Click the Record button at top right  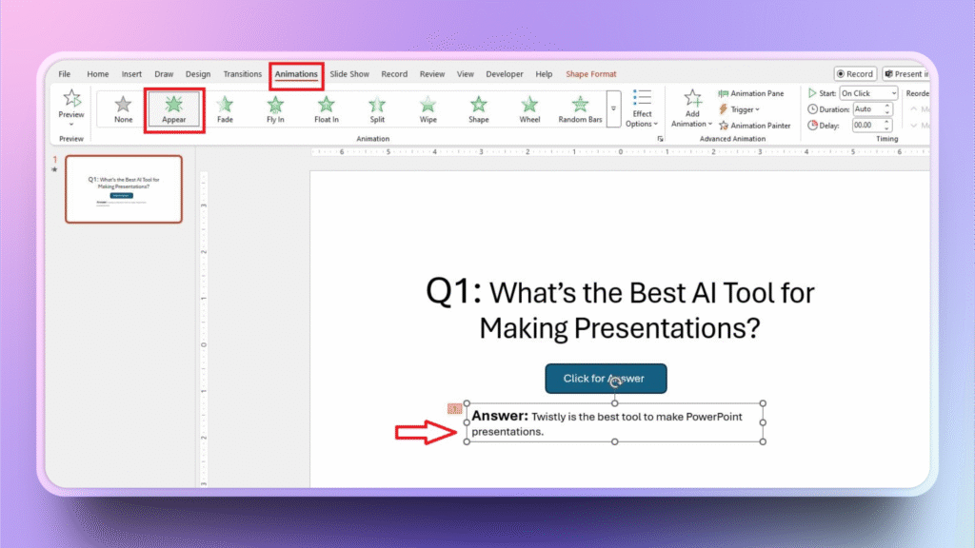[x=854, y=74]
